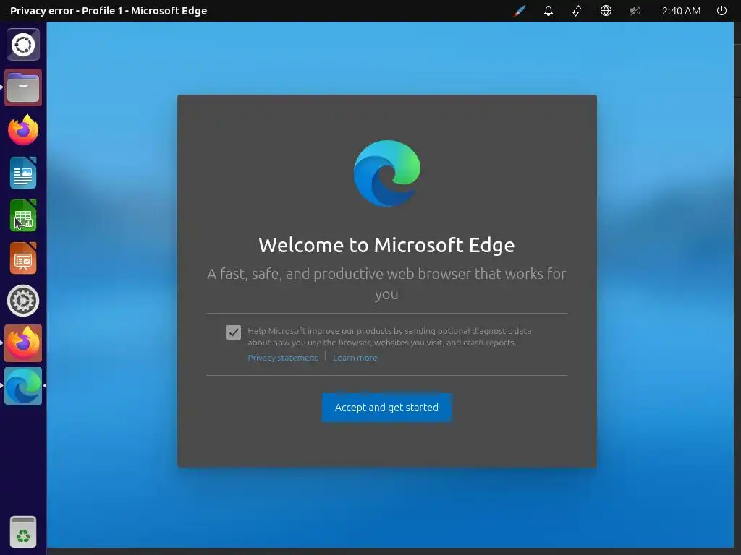The height and width of the screenshot is (555, 741).
Task: Open LibreOffice Calc from dock
Action: point(23,215)
